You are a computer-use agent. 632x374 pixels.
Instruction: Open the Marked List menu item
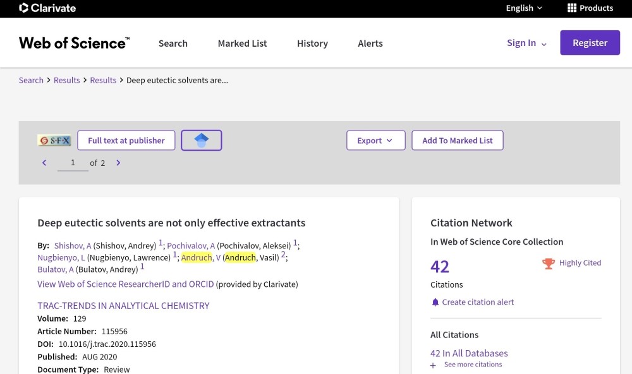[x=242, y=44]
